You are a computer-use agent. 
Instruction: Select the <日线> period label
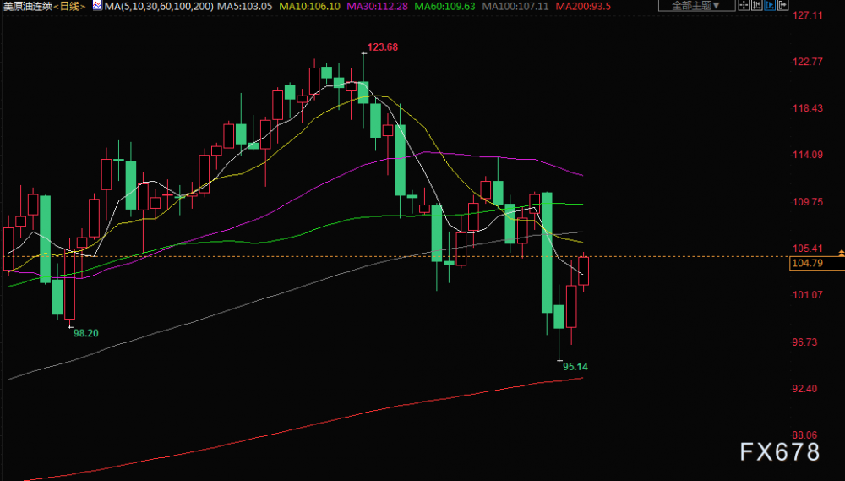[69, 6]
